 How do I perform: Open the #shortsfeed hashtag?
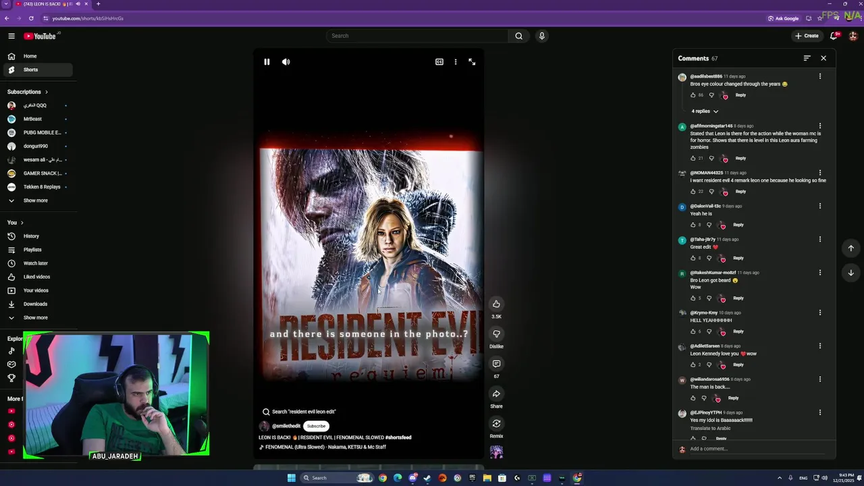pyautogui.click(x=398, y=437)
